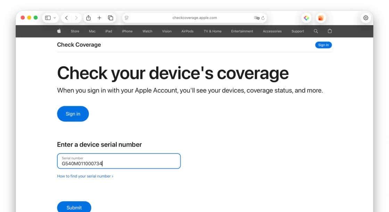The image size is (389, 212).
Task: Focus the Serial number input field
Action: (x=119, y=161)
